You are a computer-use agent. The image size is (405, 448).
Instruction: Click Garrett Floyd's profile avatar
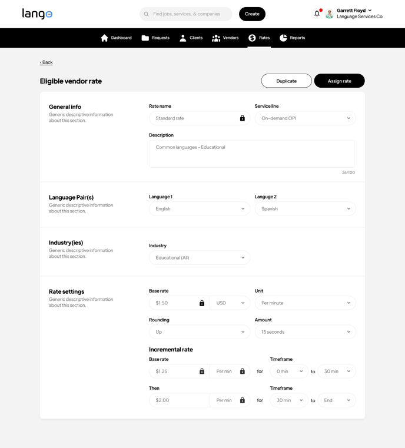click(x=330, y=14)
